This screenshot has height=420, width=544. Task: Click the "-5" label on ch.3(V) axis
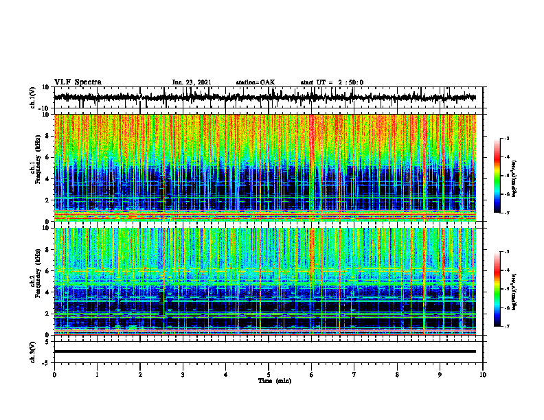pos(46,363)
